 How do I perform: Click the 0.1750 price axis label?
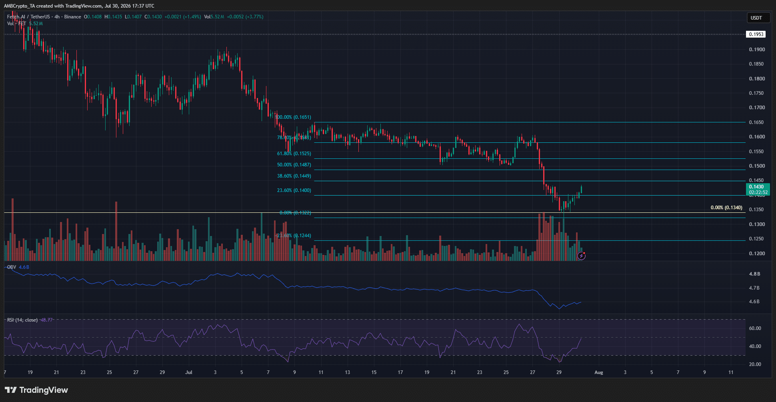point(757,93)
